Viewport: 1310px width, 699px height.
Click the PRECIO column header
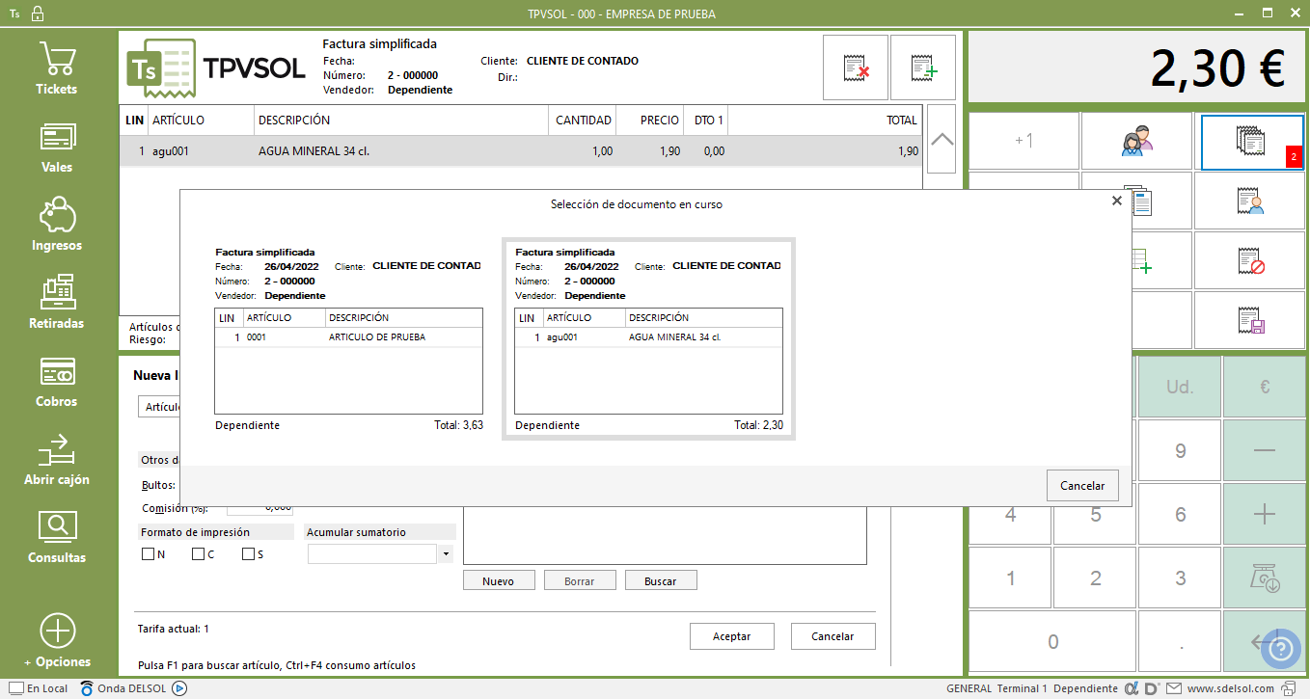click(650, 121)
